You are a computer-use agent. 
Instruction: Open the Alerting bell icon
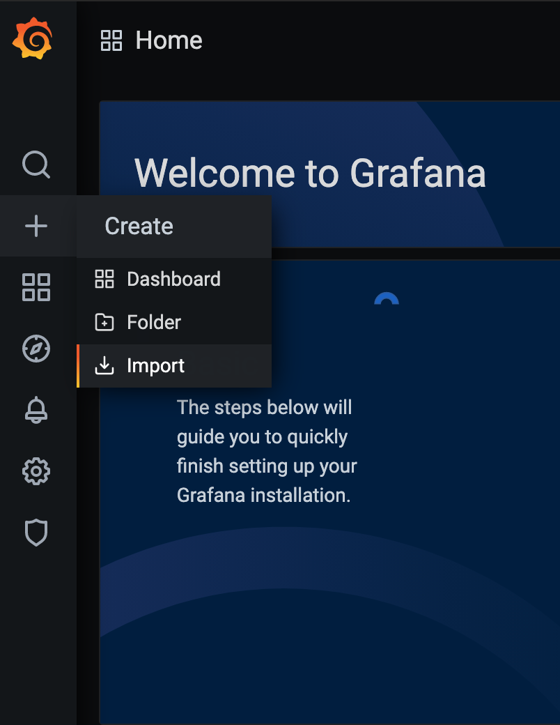point(36,410)
